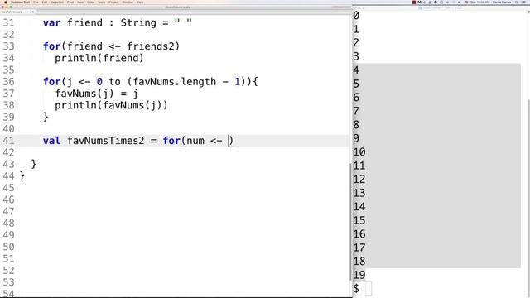Click the terminal '$' prompt cursor

368,289
